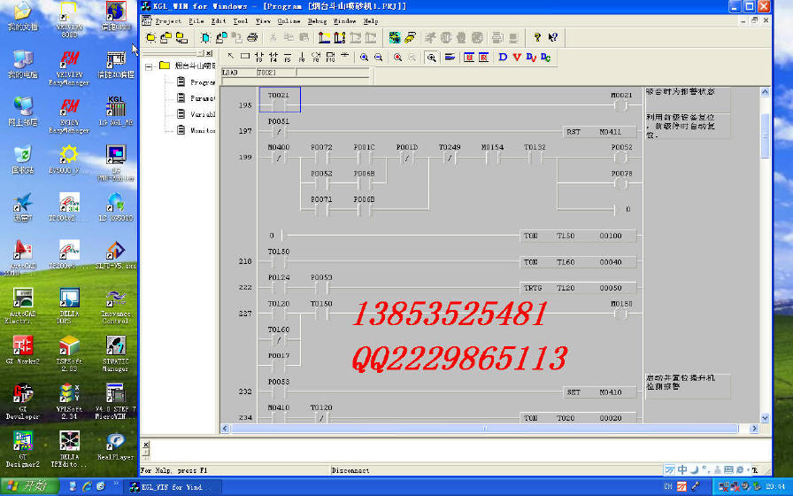Click the zoom out magnifier icon
This screenshot has width=793, height=496.
[379, 57]
